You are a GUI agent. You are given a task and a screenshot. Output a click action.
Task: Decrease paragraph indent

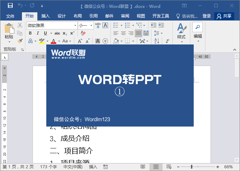pyautogui.click(x=154, y=25)
